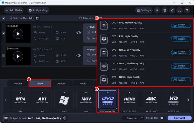Expand presets chevron above HEVC
194x123 pixels.
pos(130,93)
